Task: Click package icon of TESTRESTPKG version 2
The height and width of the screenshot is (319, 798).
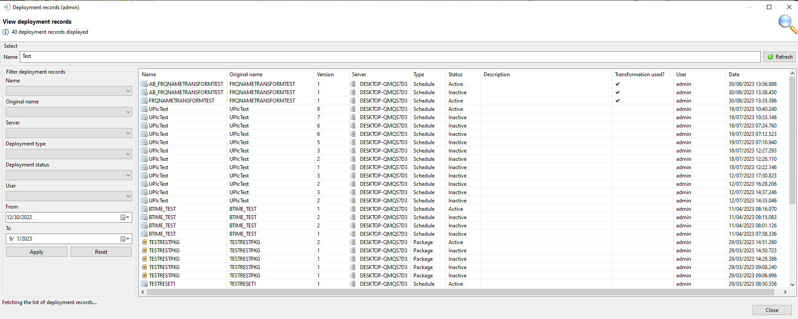Action: (x=144, y=242)
